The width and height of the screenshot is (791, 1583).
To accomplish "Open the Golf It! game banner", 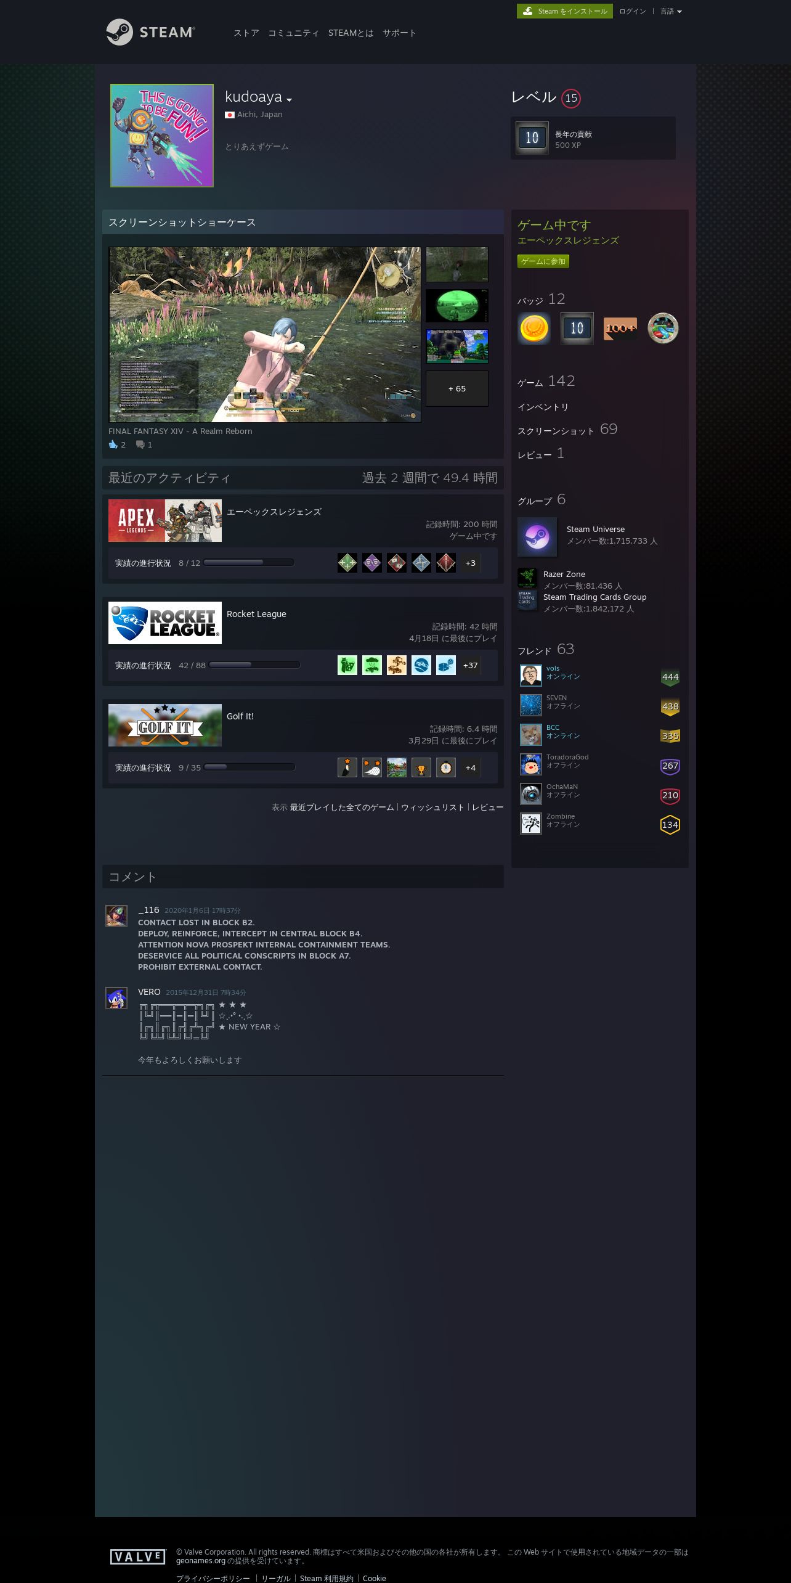I will [165, 726].
